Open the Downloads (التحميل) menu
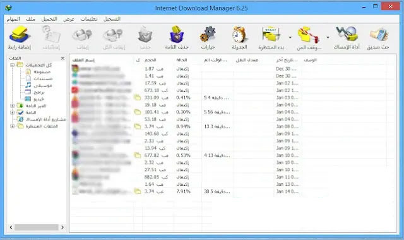This screenshot has width=404, height=240. [49, 19]
